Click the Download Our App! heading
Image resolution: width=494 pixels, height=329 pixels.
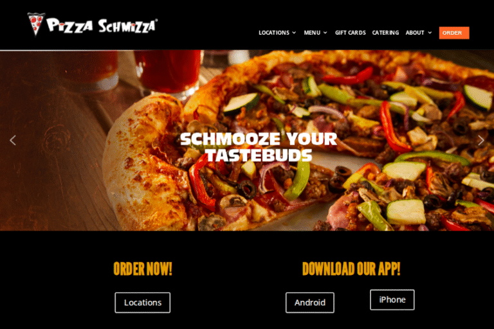pyautogui.click(x=351, y=269)
